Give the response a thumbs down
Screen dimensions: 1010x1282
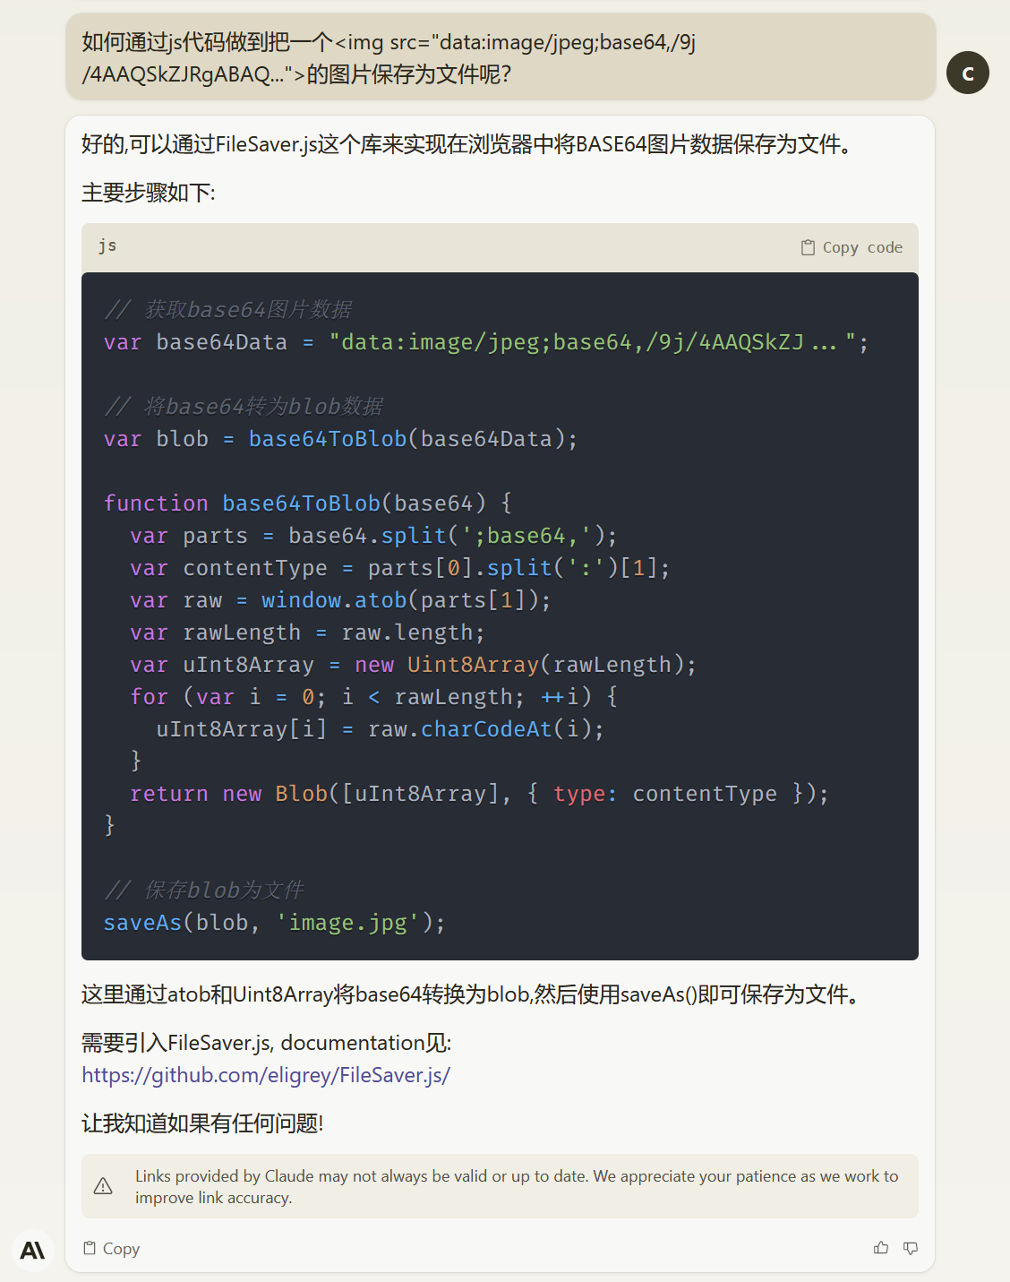click(911, 1248)
